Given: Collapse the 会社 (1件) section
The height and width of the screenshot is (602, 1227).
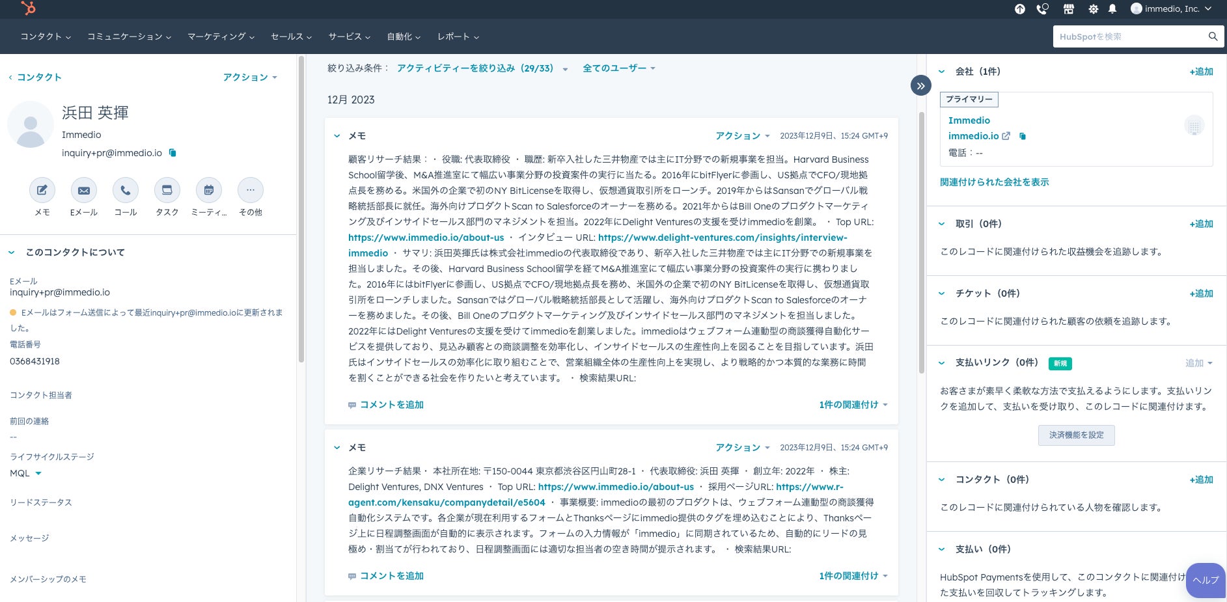Looking at the screenshot, I should coord(941,72).
